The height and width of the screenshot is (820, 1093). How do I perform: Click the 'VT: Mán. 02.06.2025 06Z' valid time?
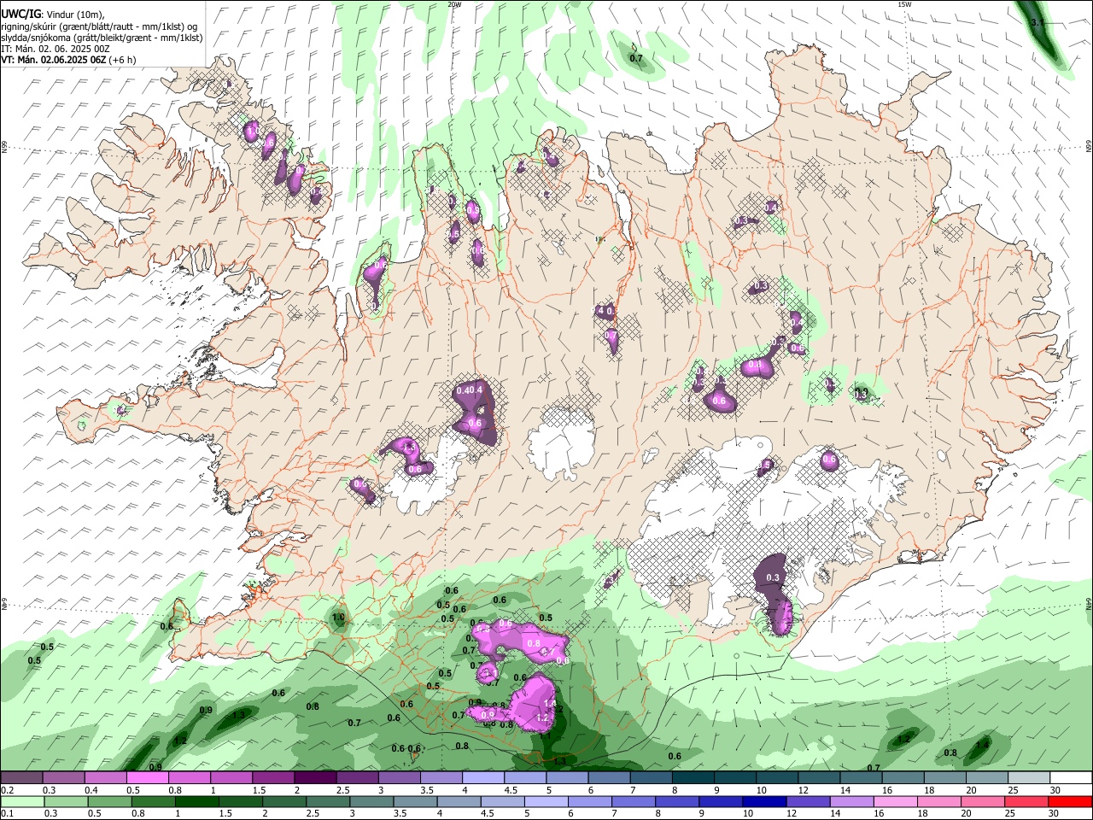tap(53, 60)
